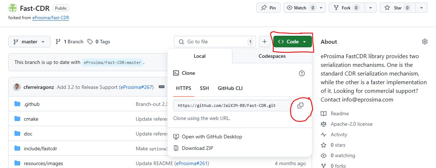Open the cmake folder
Screen dimensions: 436x168
click(31, 119)
